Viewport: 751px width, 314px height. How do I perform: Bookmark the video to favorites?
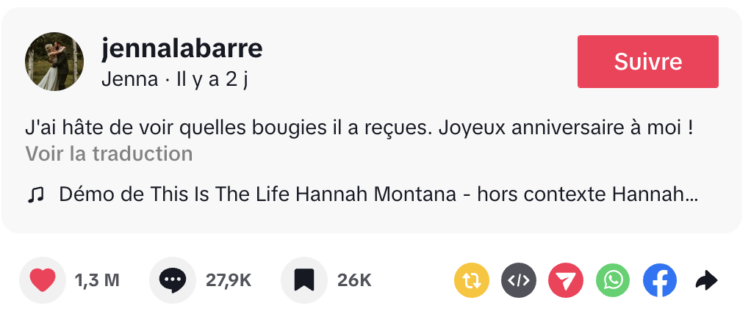click(x=304, y=280)
